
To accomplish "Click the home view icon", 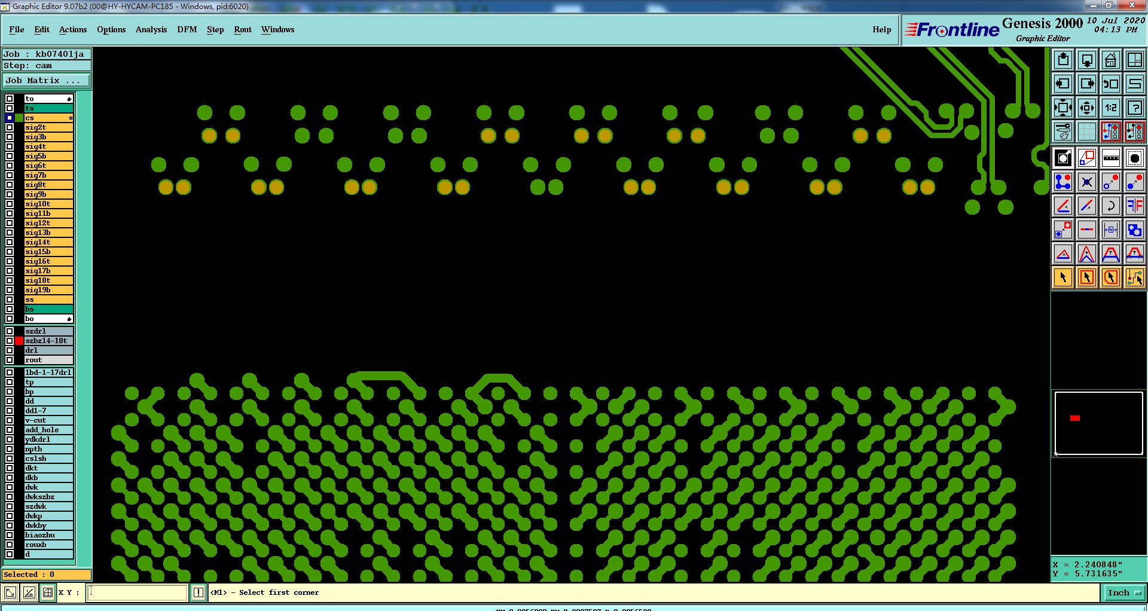I will coord(1111,60).
